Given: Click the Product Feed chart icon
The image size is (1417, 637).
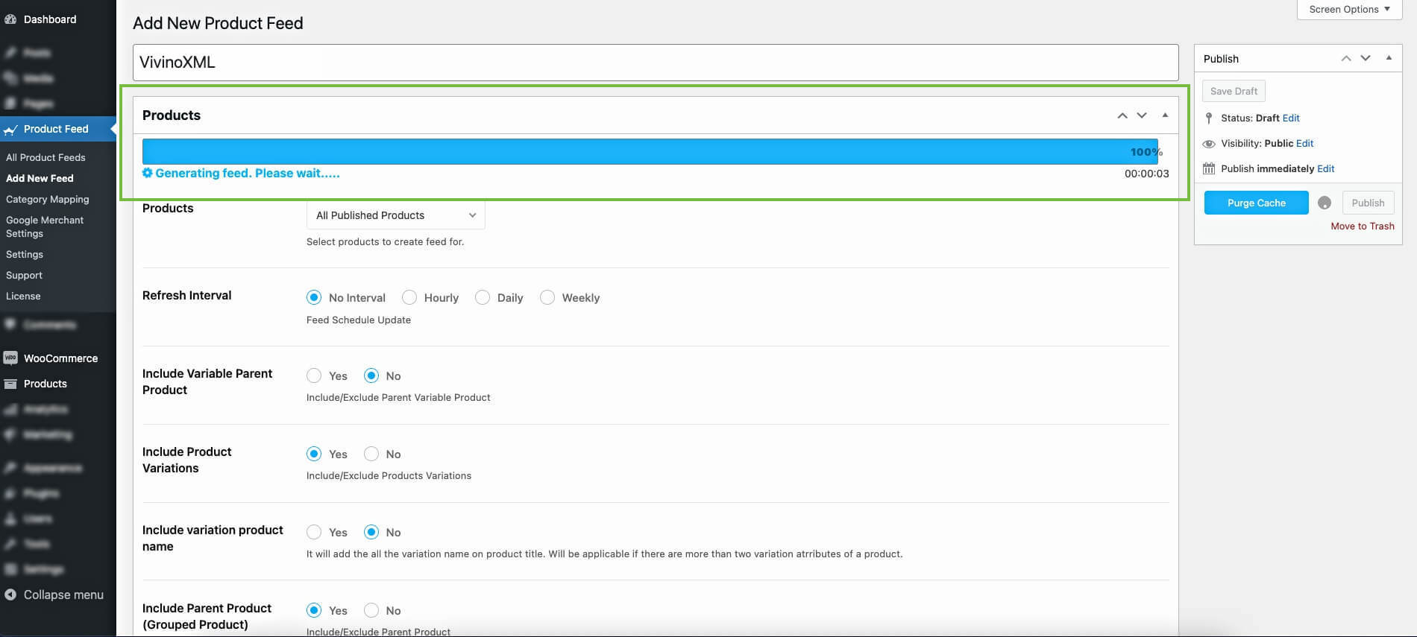Looking at the screenshot, I should point(10,130).
